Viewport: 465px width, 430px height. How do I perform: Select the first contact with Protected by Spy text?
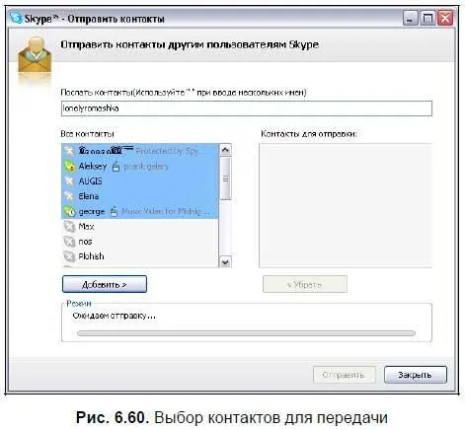coord(140,151)
